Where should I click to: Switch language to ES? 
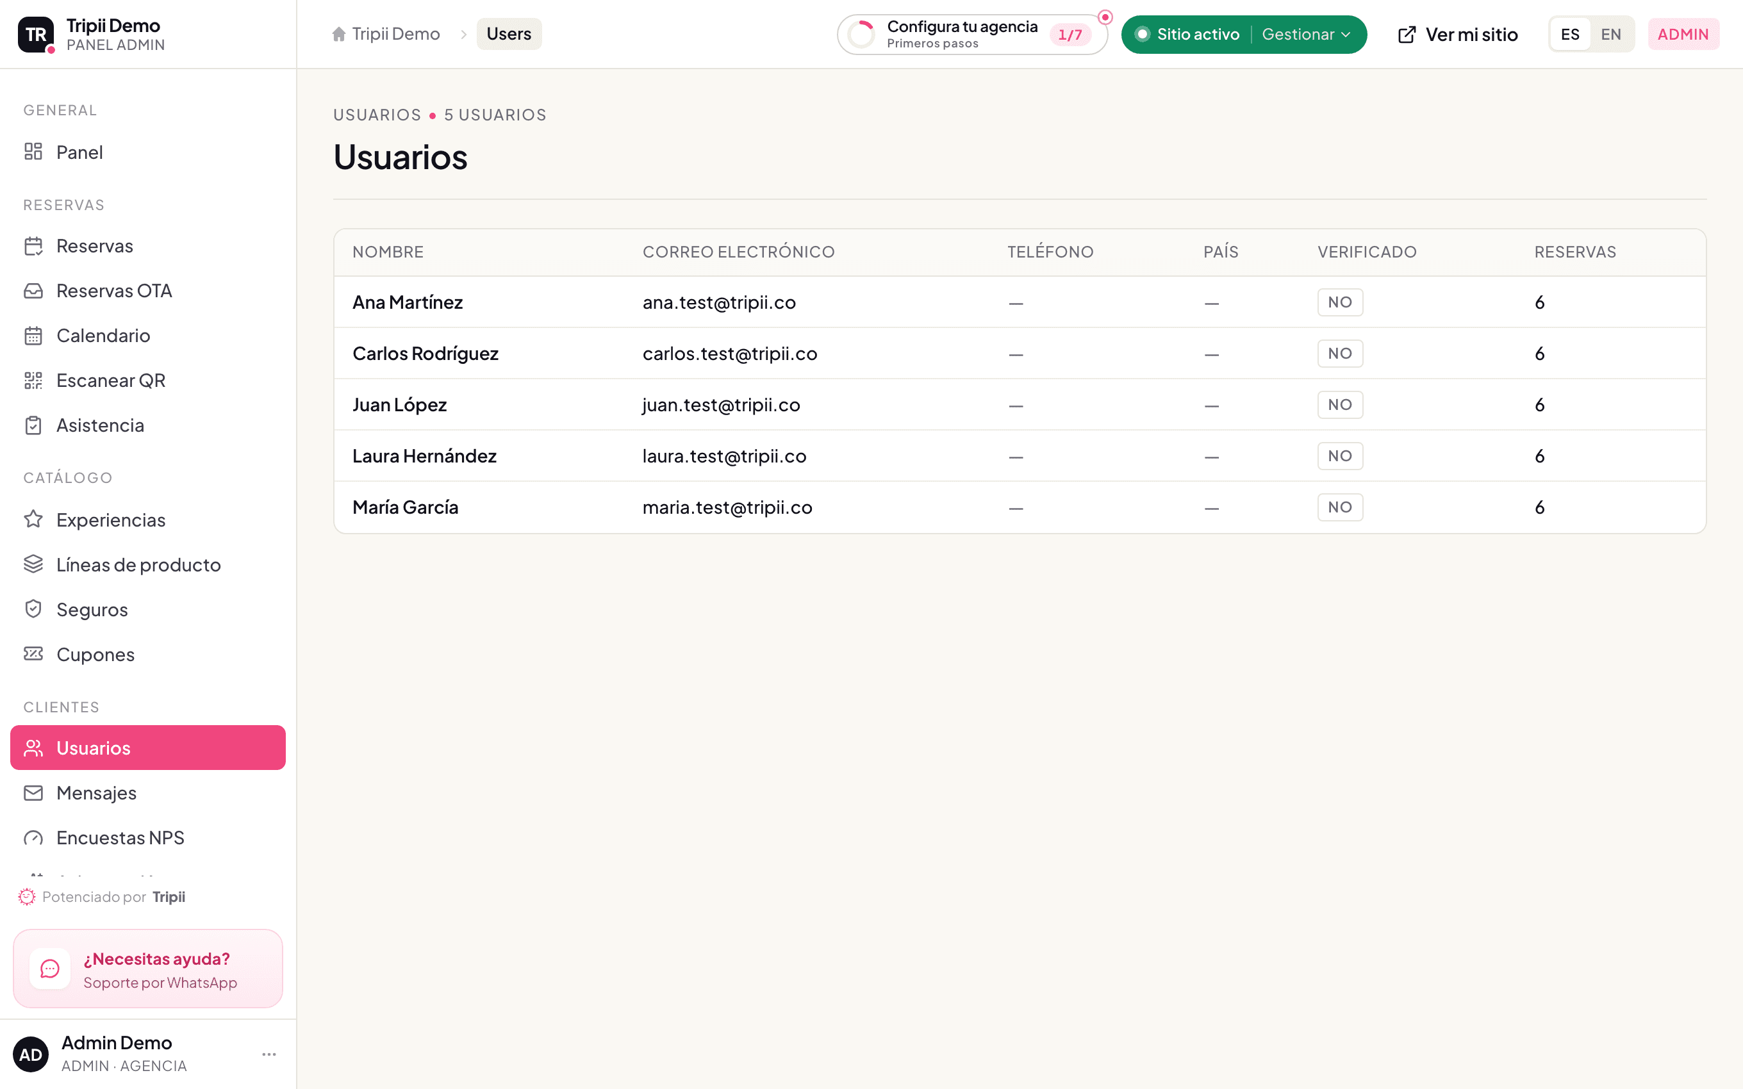(1570, 35)
